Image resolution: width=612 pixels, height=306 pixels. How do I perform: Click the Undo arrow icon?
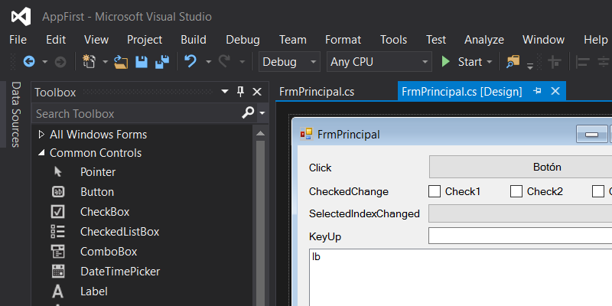point(190,62)
